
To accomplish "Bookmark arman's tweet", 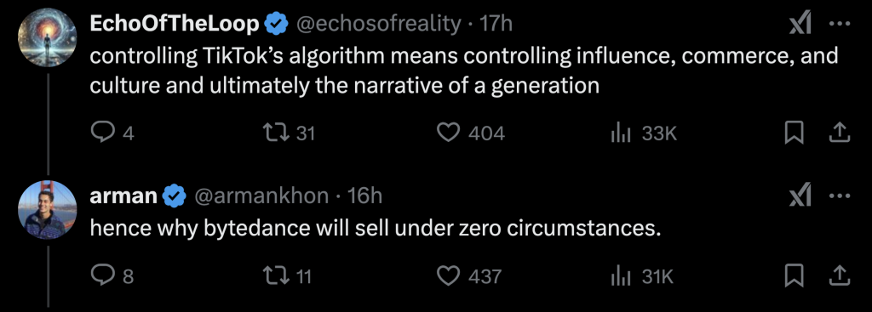I will [795, 276].
